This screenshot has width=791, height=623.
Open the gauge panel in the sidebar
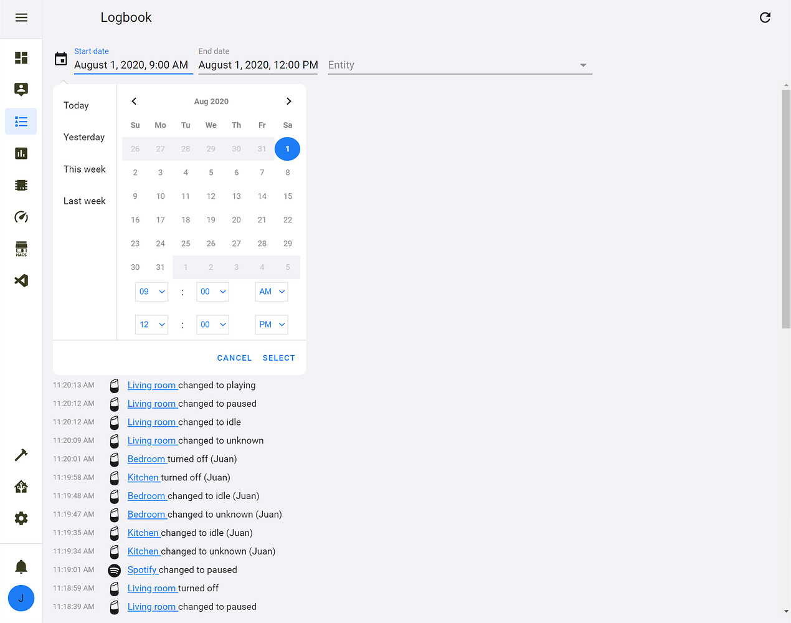tap(21, 217)
